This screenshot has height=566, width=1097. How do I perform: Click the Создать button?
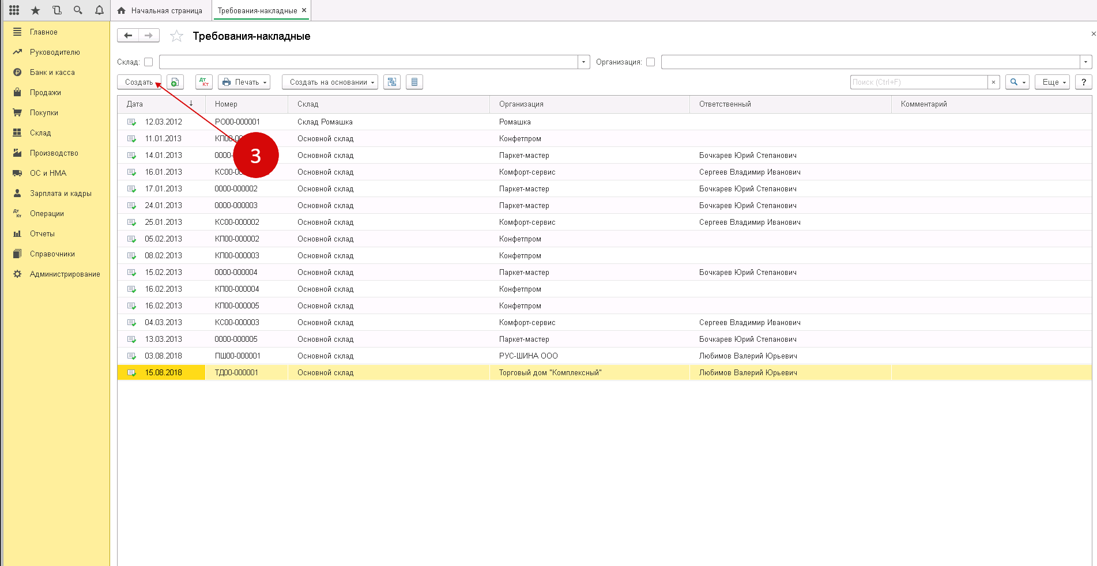(x=139, y=82)
